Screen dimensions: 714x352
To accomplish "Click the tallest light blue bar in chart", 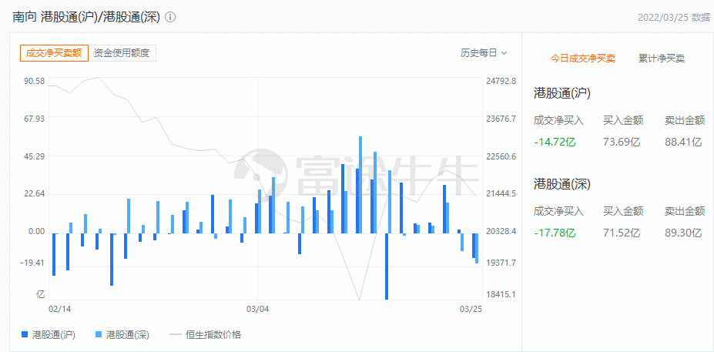I will [x=360, y=185].
